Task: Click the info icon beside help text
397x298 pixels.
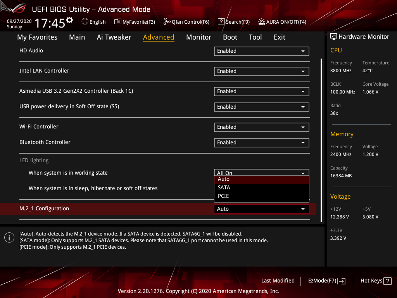Action: pos(9,237)
